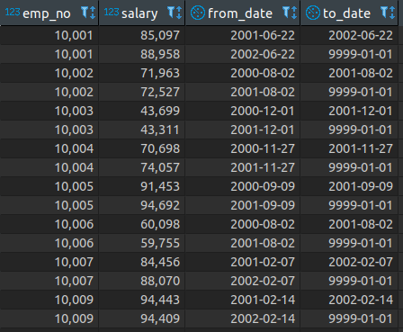Click to_date cell 2001-11-27

(349, 148)
